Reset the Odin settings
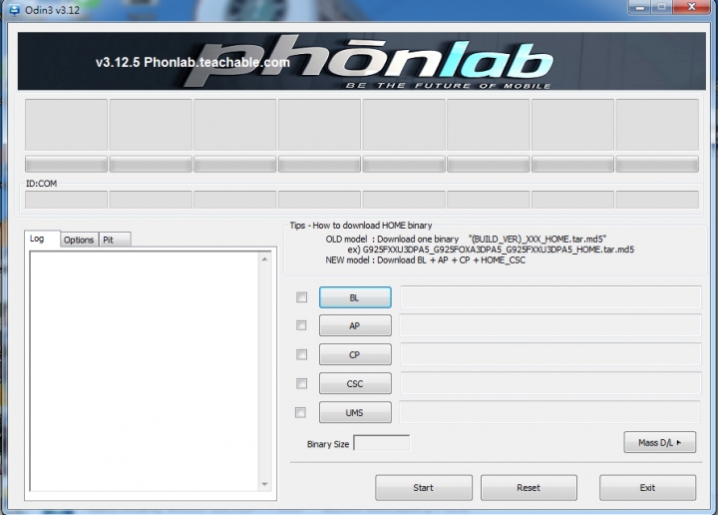The width and height of the screenshot is (718, 515). 529,487
